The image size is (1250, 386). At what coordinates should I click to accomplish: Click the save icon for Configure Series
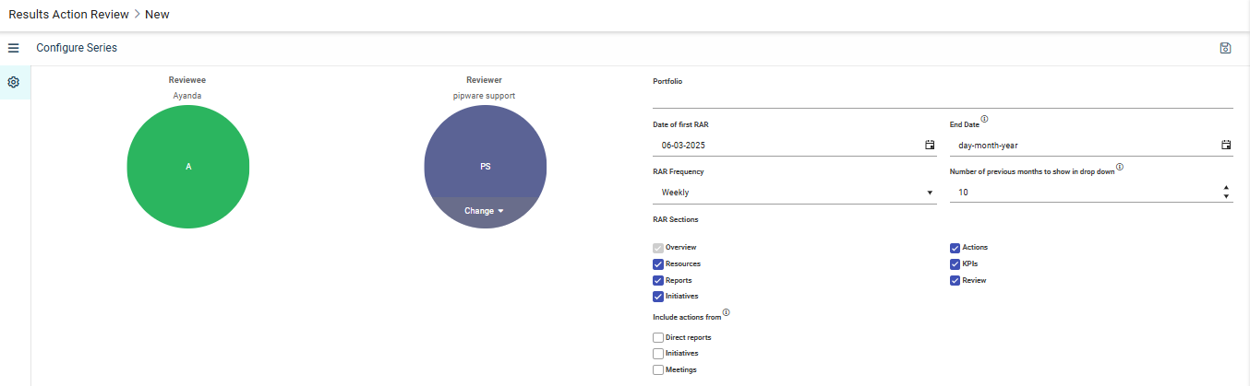click(x=1225, y=48)
